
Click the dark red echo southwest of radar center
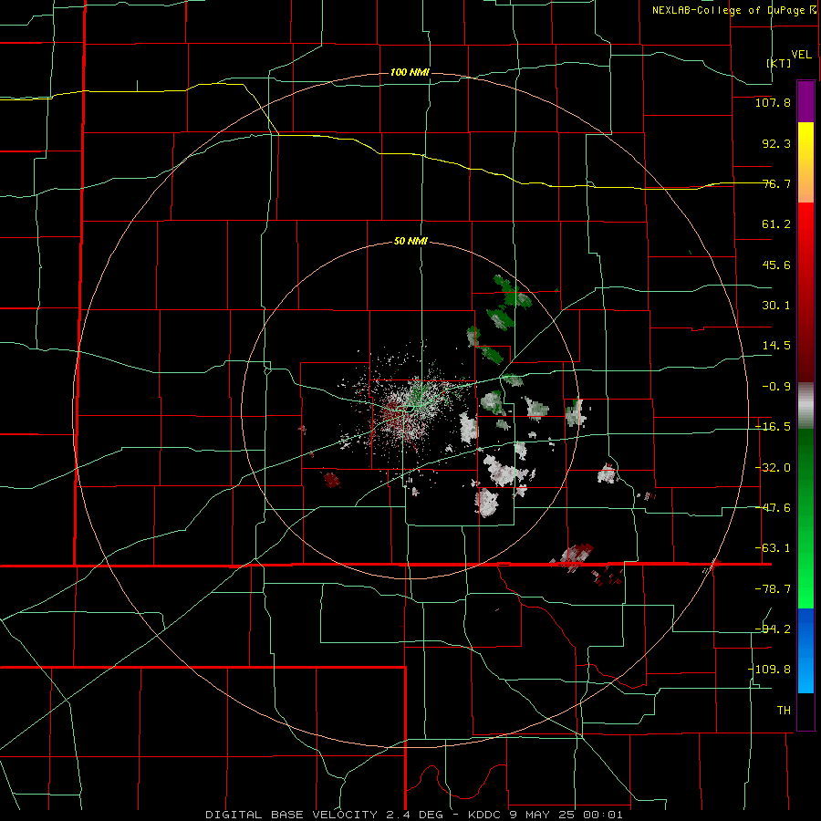331,479
